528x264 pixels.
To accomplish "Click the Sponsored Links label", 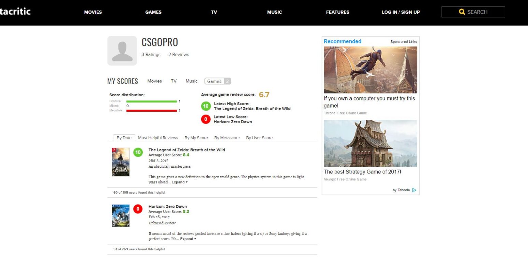I will click(404, 42).
